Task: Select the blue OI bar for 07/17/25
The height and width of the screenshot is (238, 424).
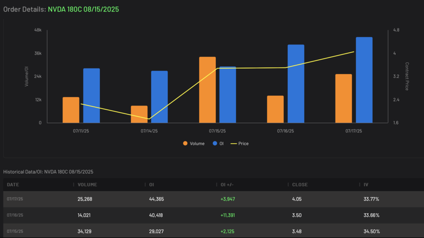Action: coord(364,80)
